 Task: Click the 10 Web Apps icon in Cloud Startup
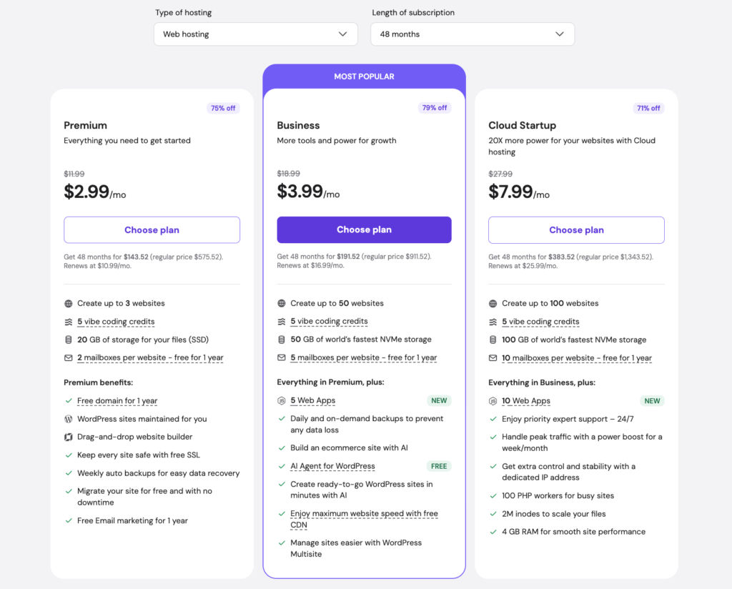(x=493, y=401)
